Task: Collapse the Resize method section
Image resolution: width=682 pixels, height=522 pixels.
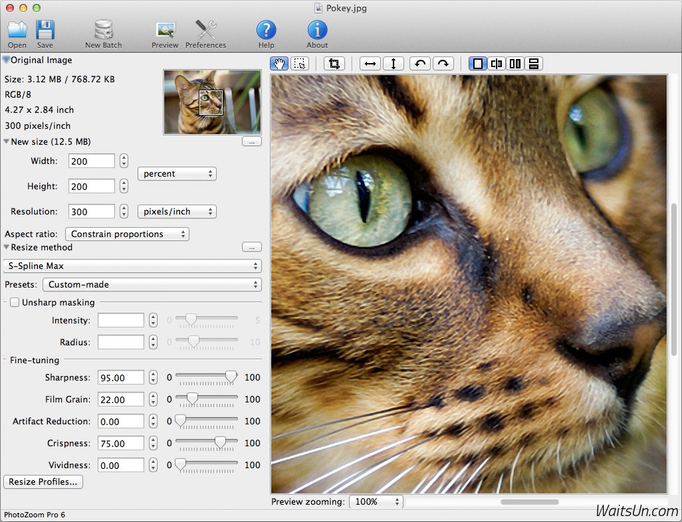Action: pos(5,247)
